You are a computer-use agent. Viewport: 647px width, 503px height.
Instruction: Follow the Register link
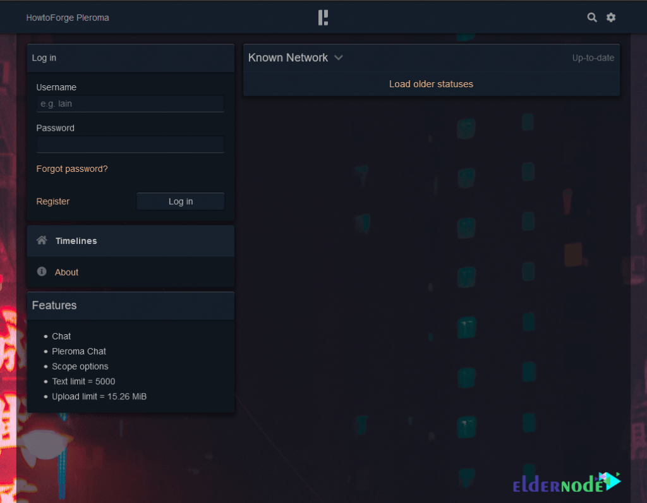53,202
